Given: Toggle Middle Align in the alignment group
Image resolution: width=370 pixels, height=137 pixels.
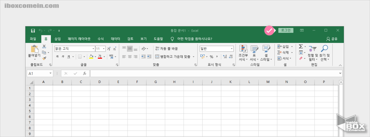Looking at the screenshot, I should point(130,49).
